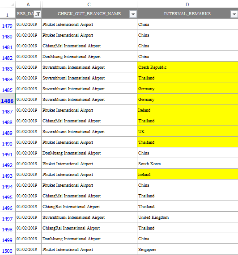Click yellow Ireland cell in row 1493
The image size is (238, 255).
point(187,174)
